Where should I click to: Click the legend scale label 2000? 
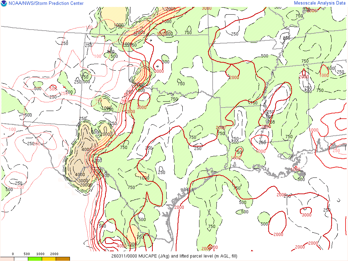[54, 254]
